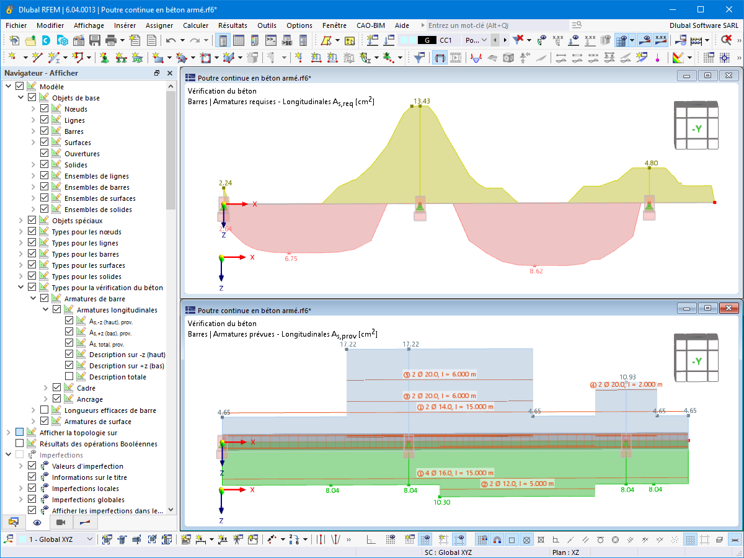Go to previous load case arrow button

(x=494, y=40)
